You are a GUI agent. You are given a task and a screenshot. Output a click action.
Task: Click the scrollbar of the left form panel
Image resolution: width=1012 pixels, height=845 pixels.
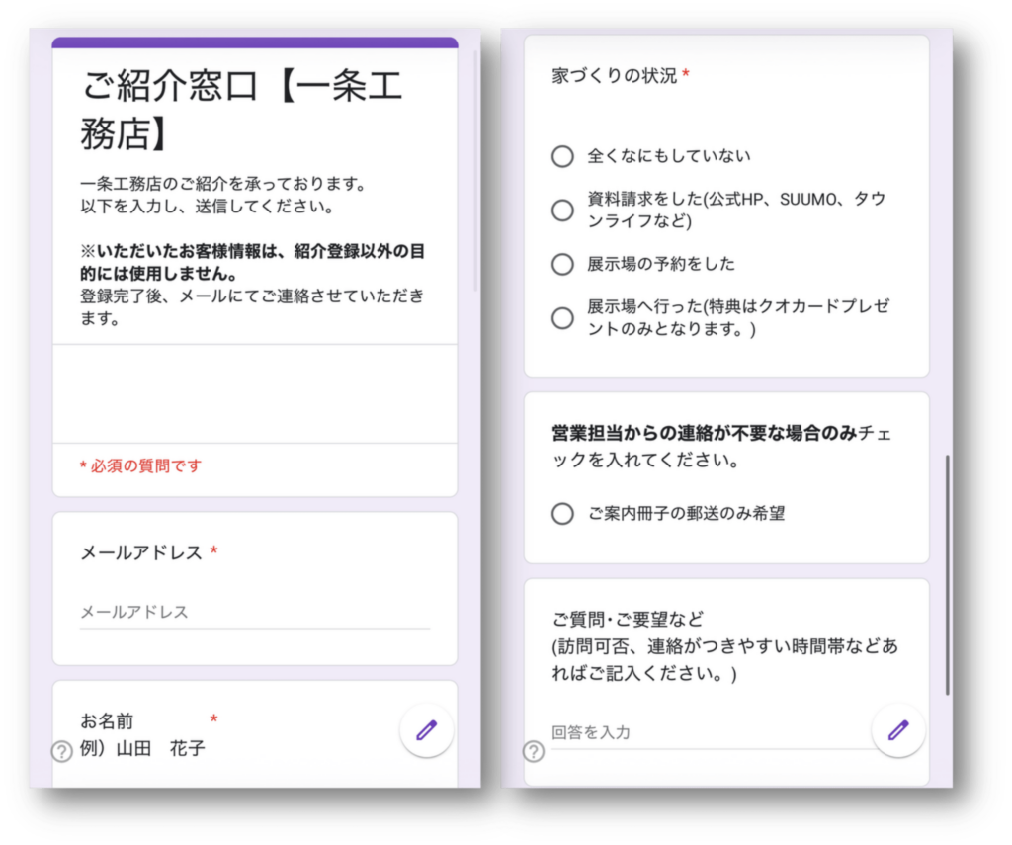(475, 168)
